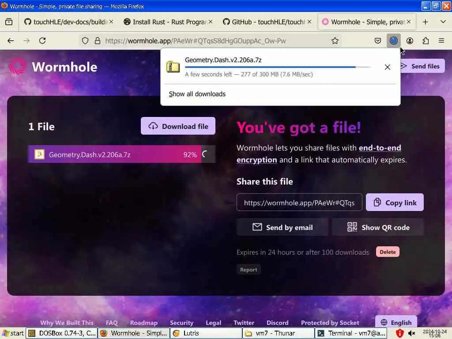Close the touchHLE/dev-docs tab
This screenshot has height=339, width=452.
coord(111,22)
